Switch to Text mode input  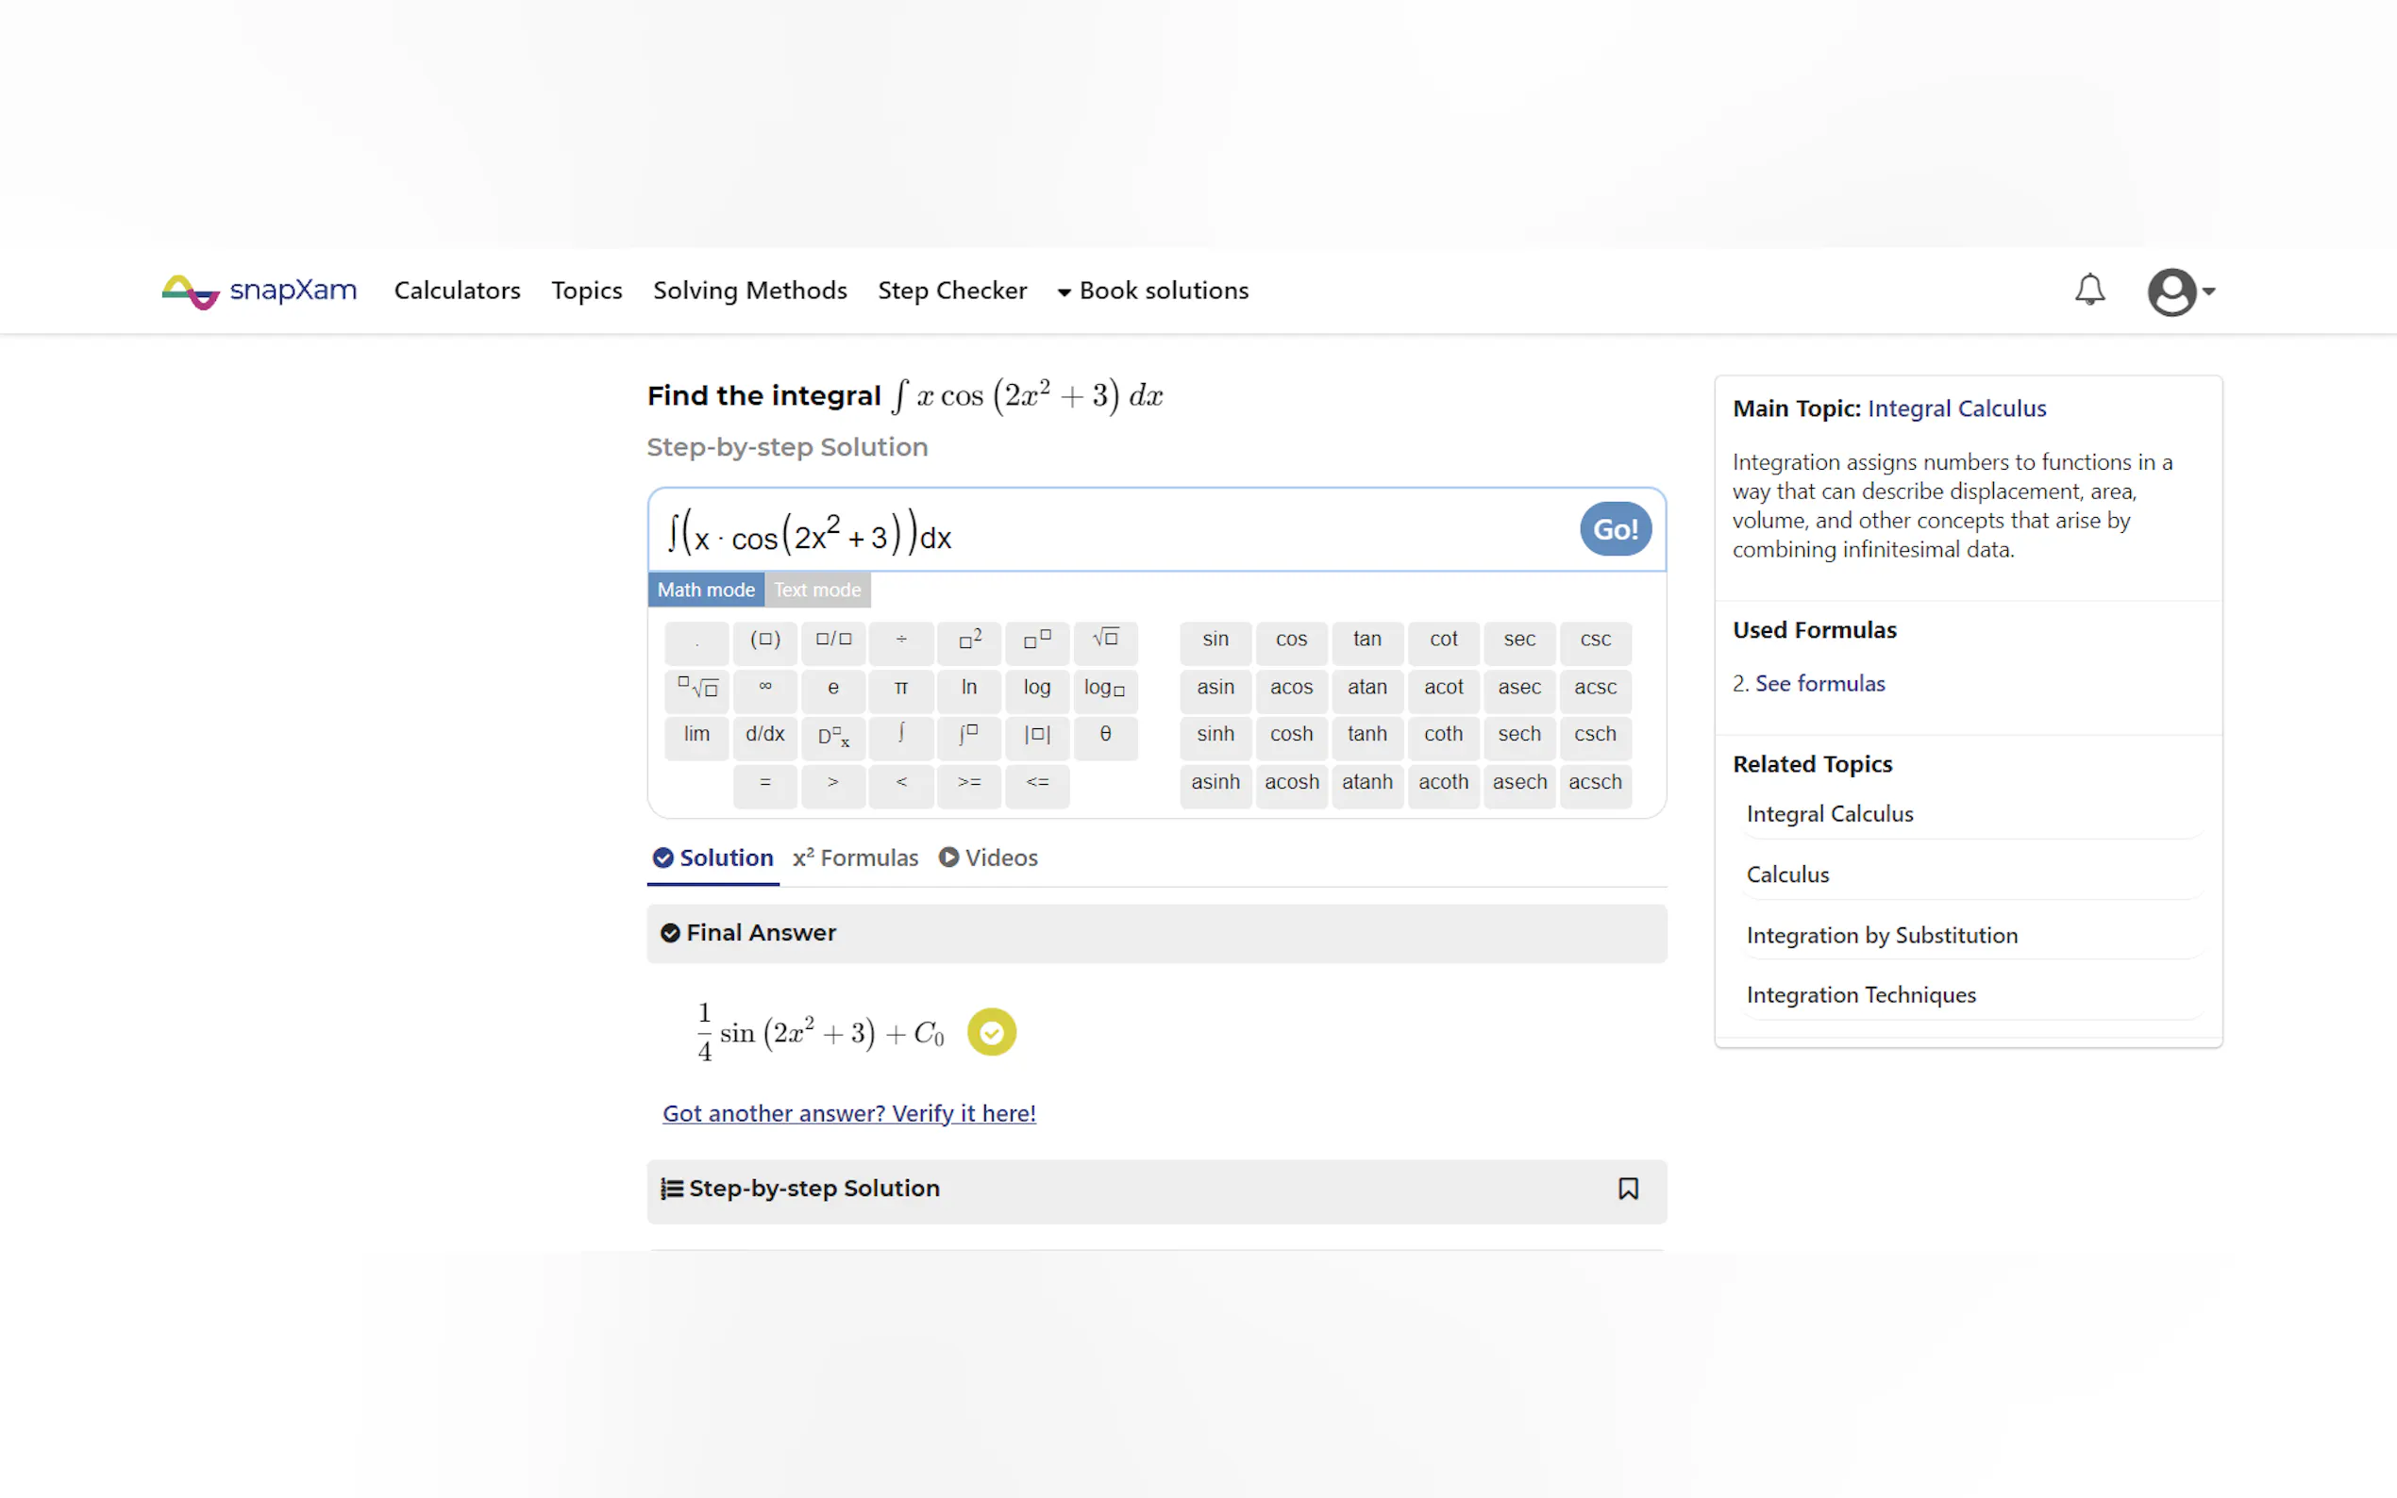click(x=816, y=590)
